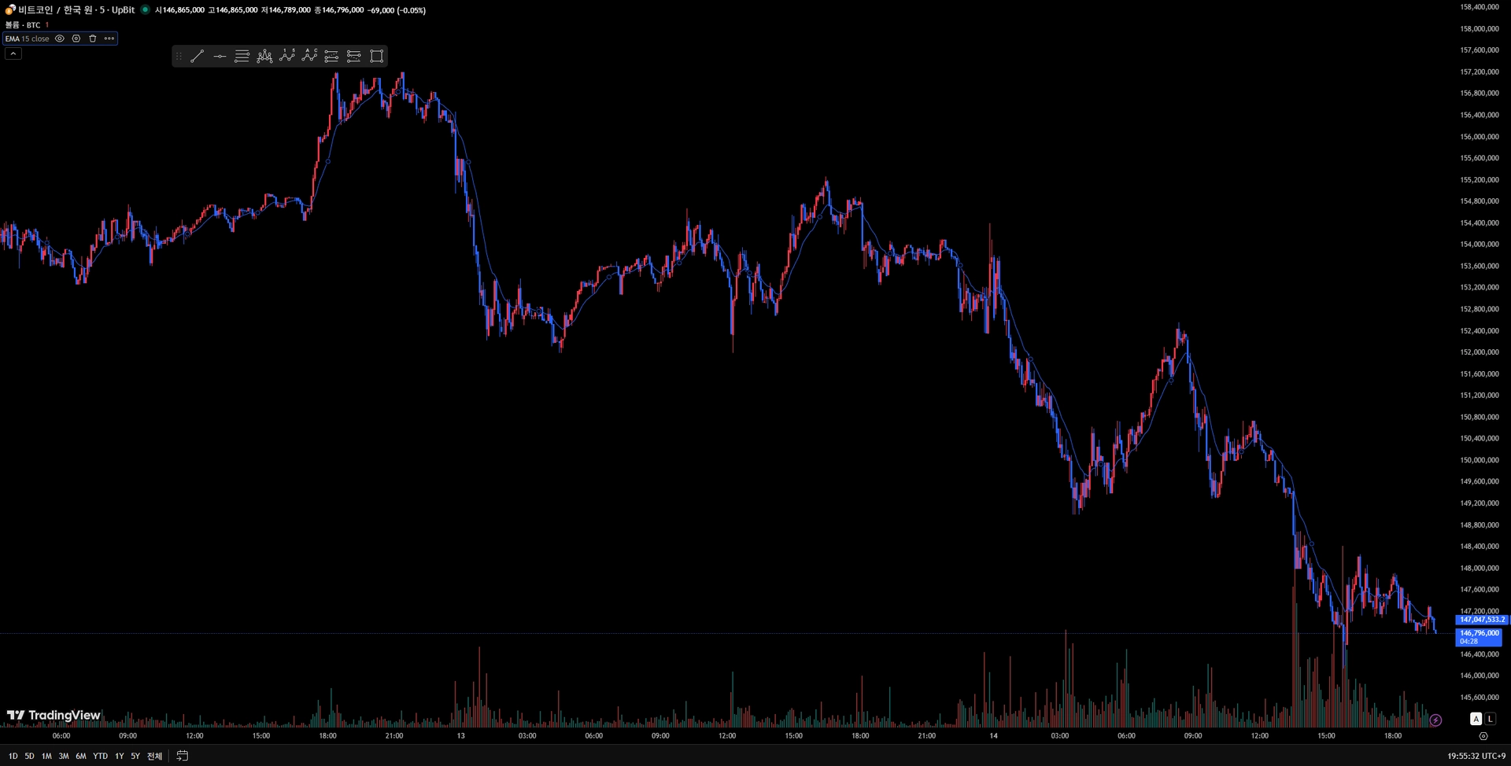
Task: Select the Elliott 12345 wave tool
Action: point(287,56)
